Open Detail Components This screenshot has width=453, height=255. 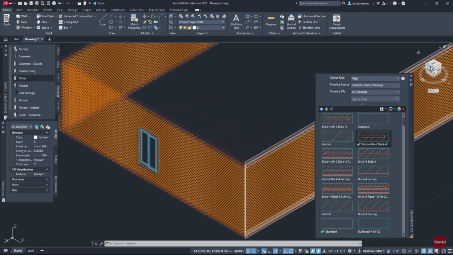[337, 22]
